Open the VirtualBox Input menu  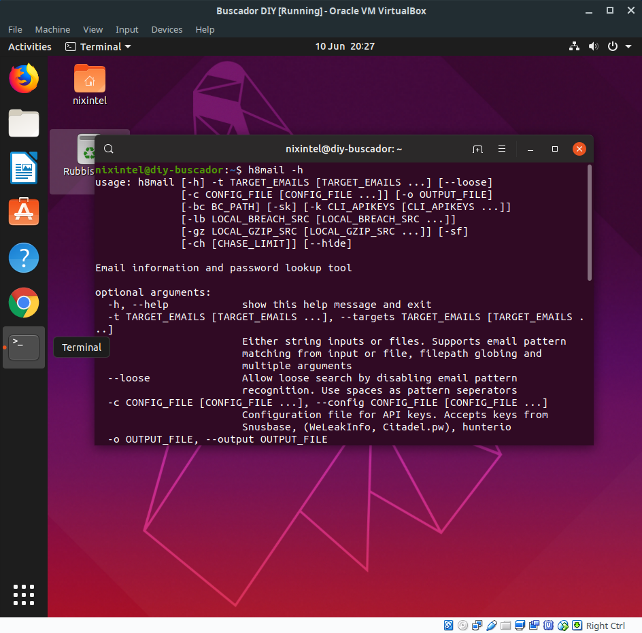(x=127, y=29)
